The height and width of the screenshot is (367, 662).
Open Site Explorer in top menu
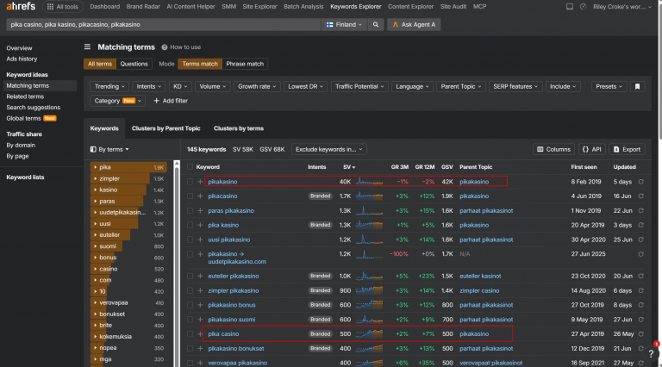[x=259, y=7]
